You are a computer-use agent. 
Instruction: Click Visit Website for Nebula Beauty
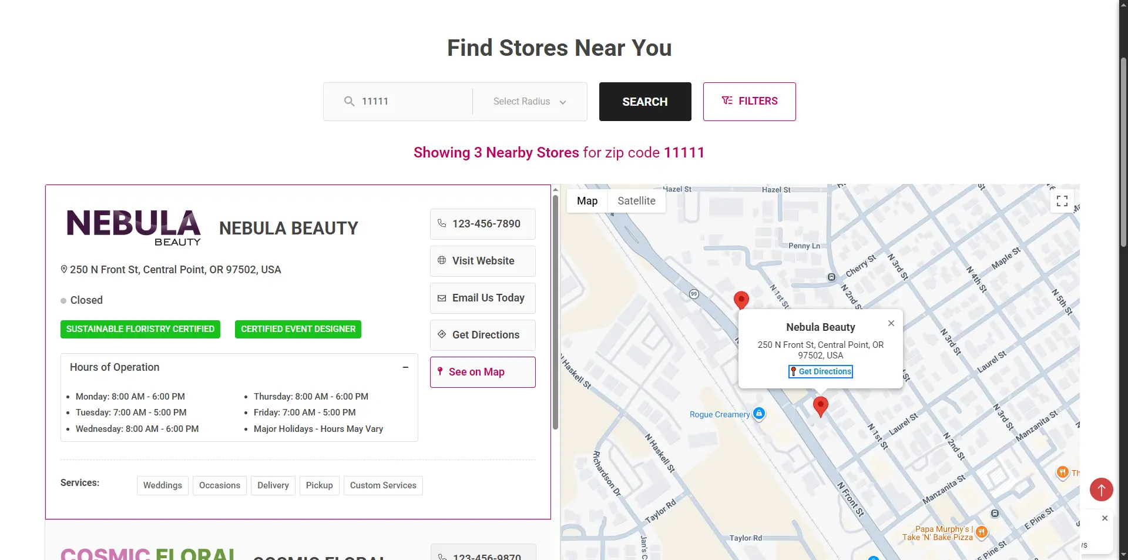[482, 261]
